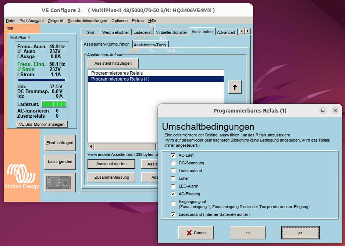Select Programmierbares Relais (1) list entry

pyautogui.click(x=156, y=79)
